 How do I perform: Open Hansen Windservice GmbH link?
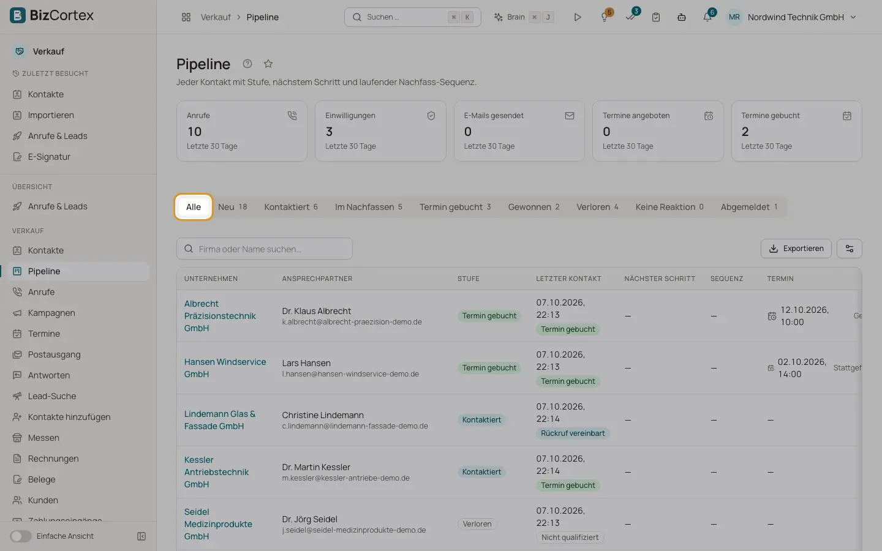pos(225,368)
